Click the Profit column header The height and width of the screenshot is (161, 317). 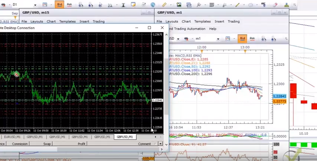coord(81,144)
